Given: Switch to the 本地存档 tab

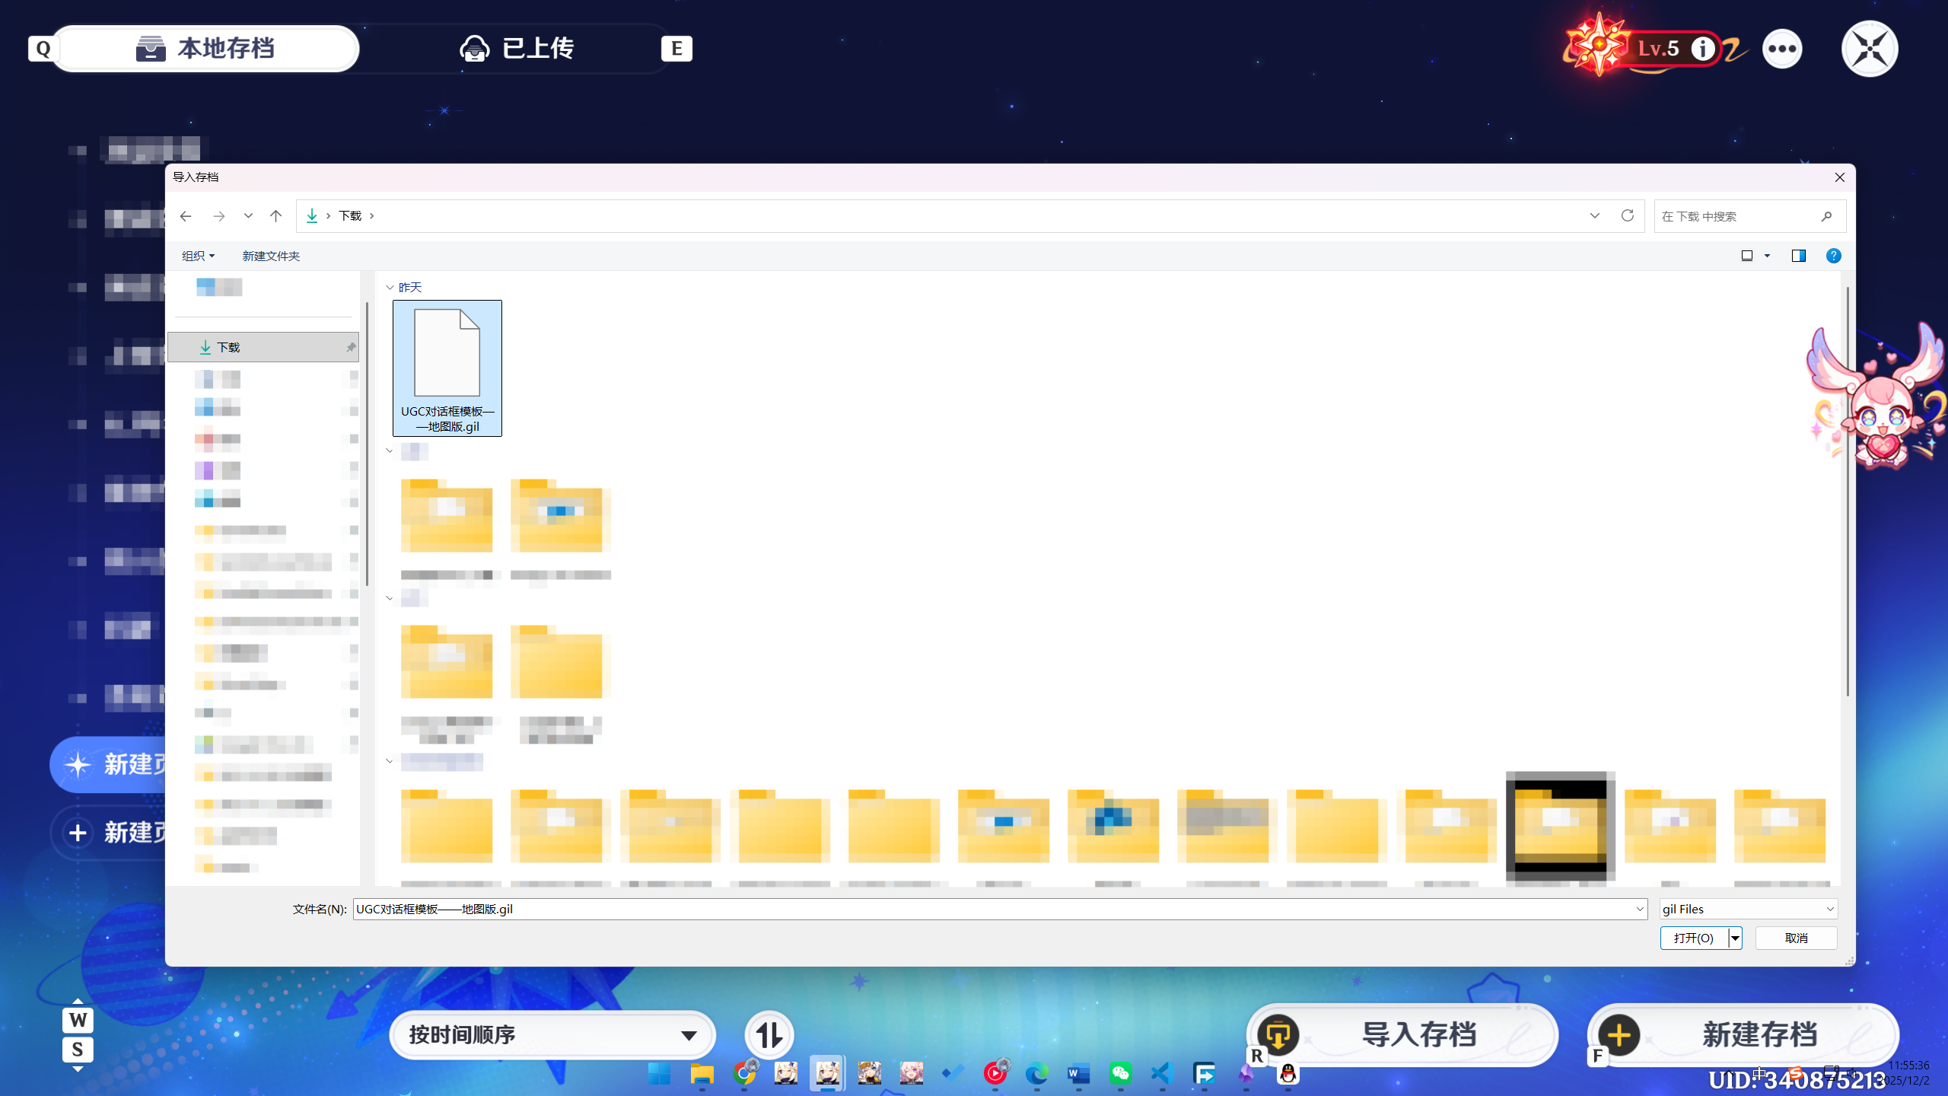Looking at the screenshot, I should click(205, 49).
